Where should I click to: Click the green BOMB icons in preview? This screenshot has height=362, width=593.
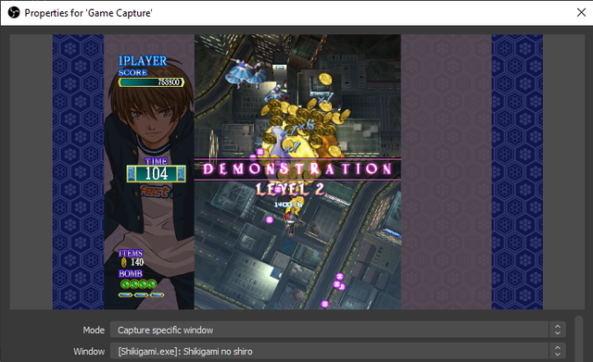[138, 284]
